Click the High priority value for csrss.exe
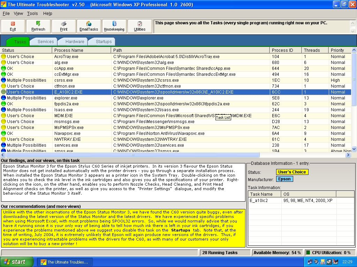This screenshot has height=267, width=357. click(x=335, y=80)
